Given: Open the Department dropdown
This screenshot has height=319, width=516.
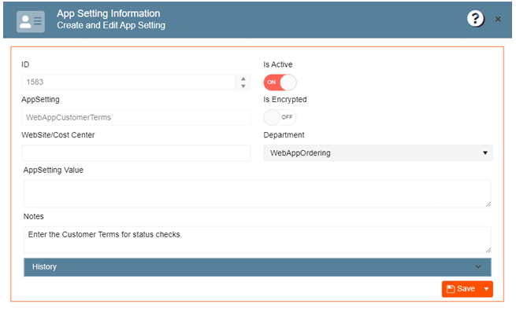Looking at the screenshot, I should click(x=377, y=153).
